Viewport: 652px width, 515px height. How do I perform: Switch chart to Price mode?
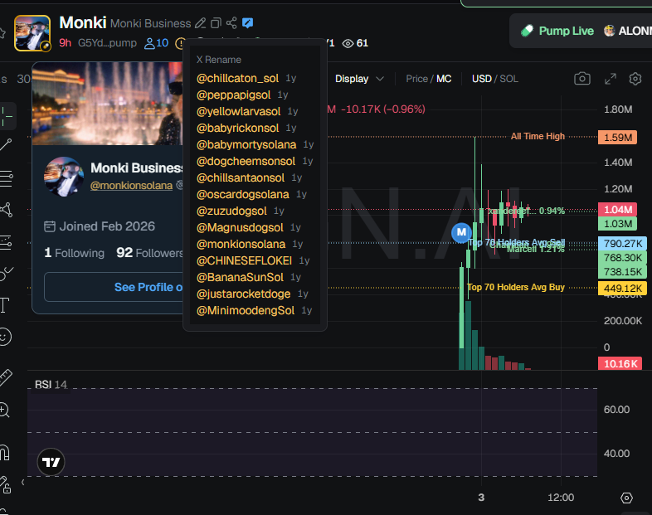pos(416,79)
